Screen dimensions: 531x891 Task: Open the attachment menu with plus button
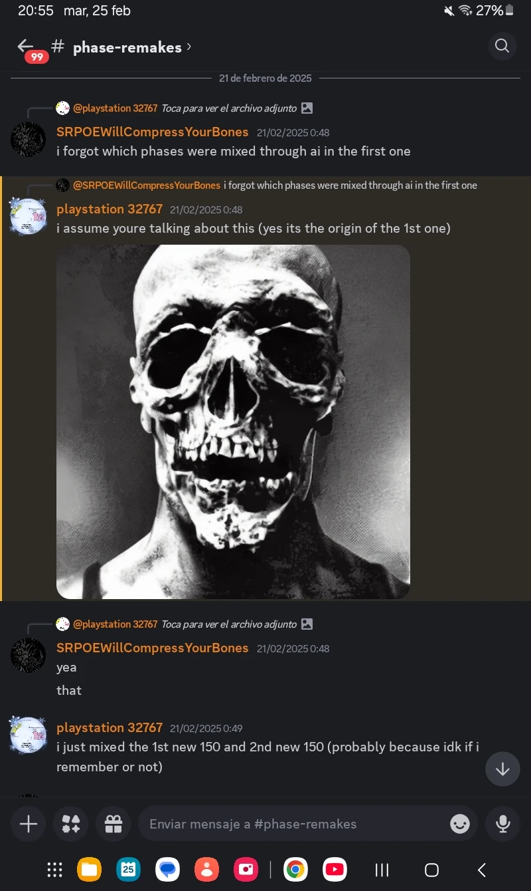[28, 823]
